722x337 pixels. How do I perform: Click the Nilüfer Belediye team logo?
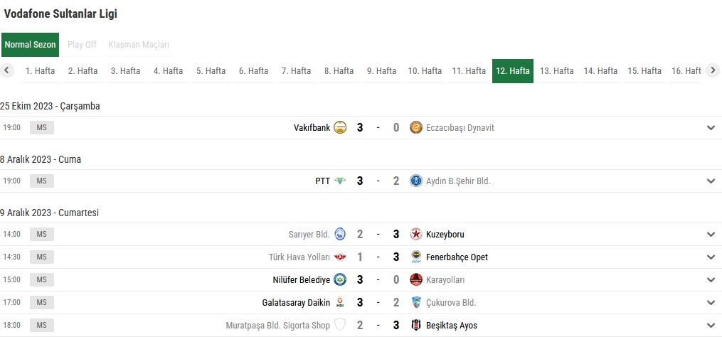(340, 280)
